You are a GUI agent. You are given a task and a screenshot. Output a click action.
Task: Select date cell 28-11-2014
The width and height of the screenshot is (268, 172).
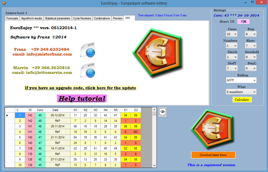pos(58,126)
